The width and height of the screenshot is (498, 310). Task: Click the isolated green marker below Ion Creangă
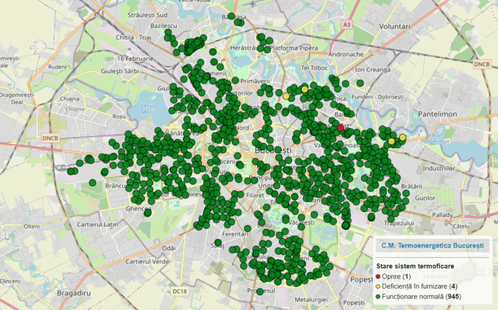[x=360, y=83]
